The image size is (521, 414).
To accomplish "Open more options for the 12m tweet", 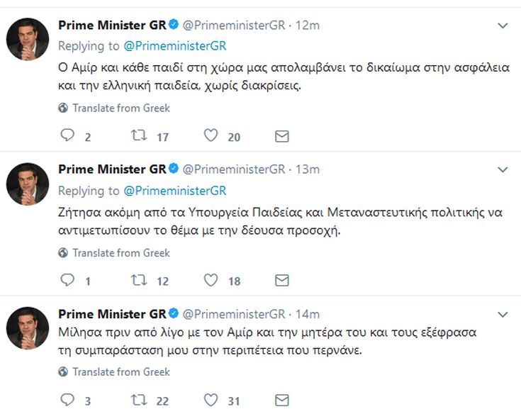I will [503, 26].
